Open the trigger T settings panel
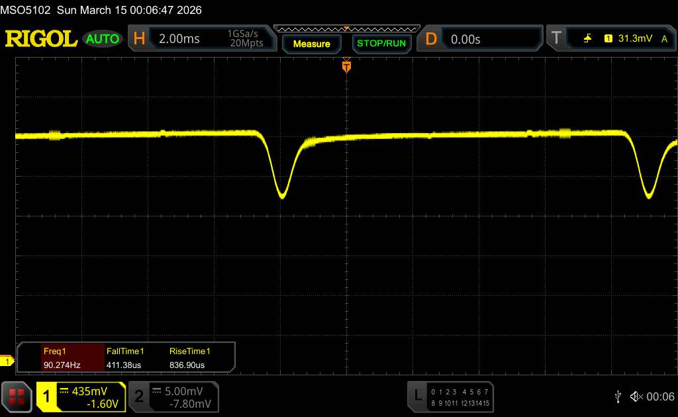 (556, 39)
